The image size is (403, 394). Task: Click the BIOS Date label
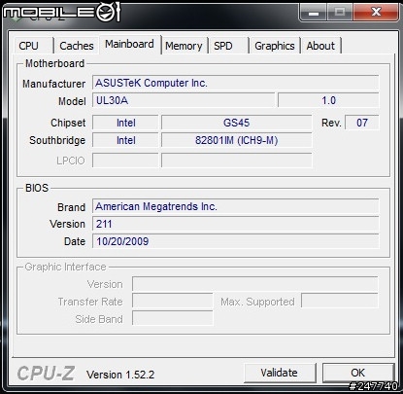pyautogui.click(x=75, y=241)
